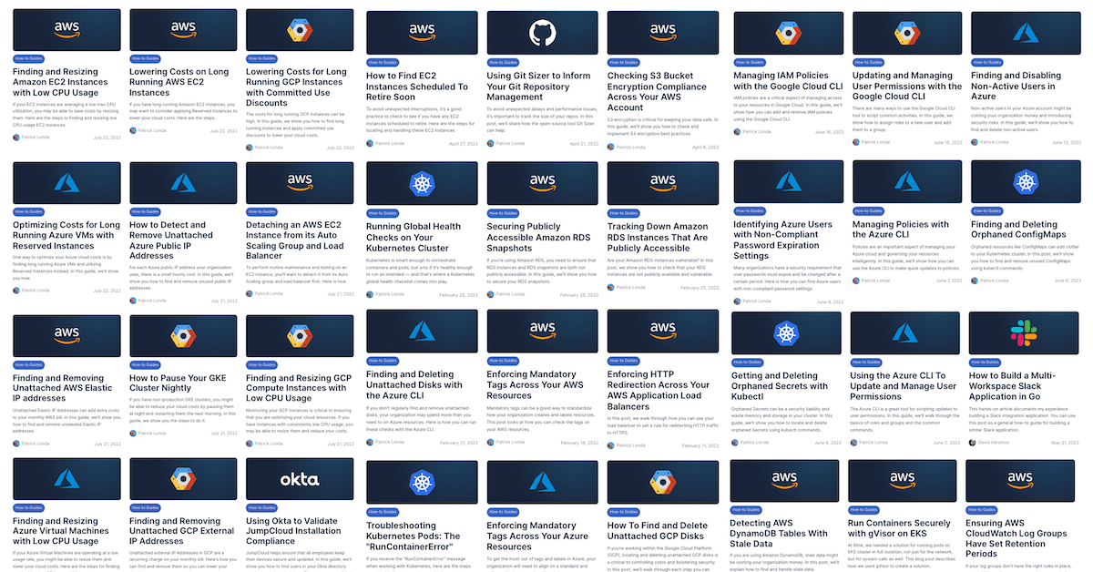
Task: Click the GCP logo above How to Pause Your GKE Cluster Nightly
Action: [183, 336]
